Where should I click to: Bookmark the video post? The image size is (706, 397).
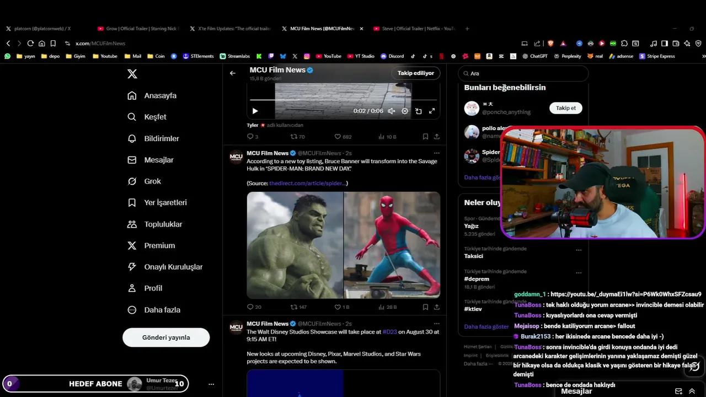click(425, 137)
